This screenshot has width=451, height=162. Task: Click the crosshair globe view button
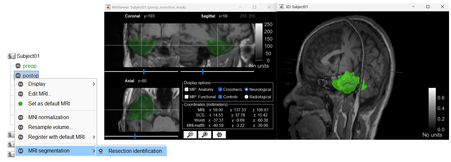[219, 135]
